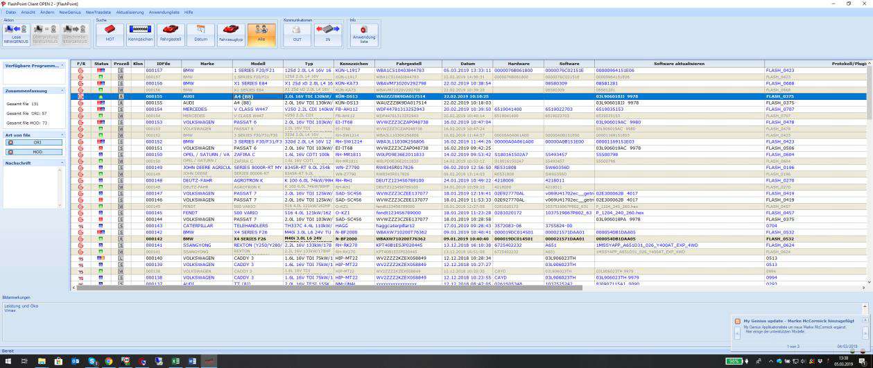Open the Anwendung liste info icon
The width and height of the screenshot is (873, 368).
coord(363,35)
